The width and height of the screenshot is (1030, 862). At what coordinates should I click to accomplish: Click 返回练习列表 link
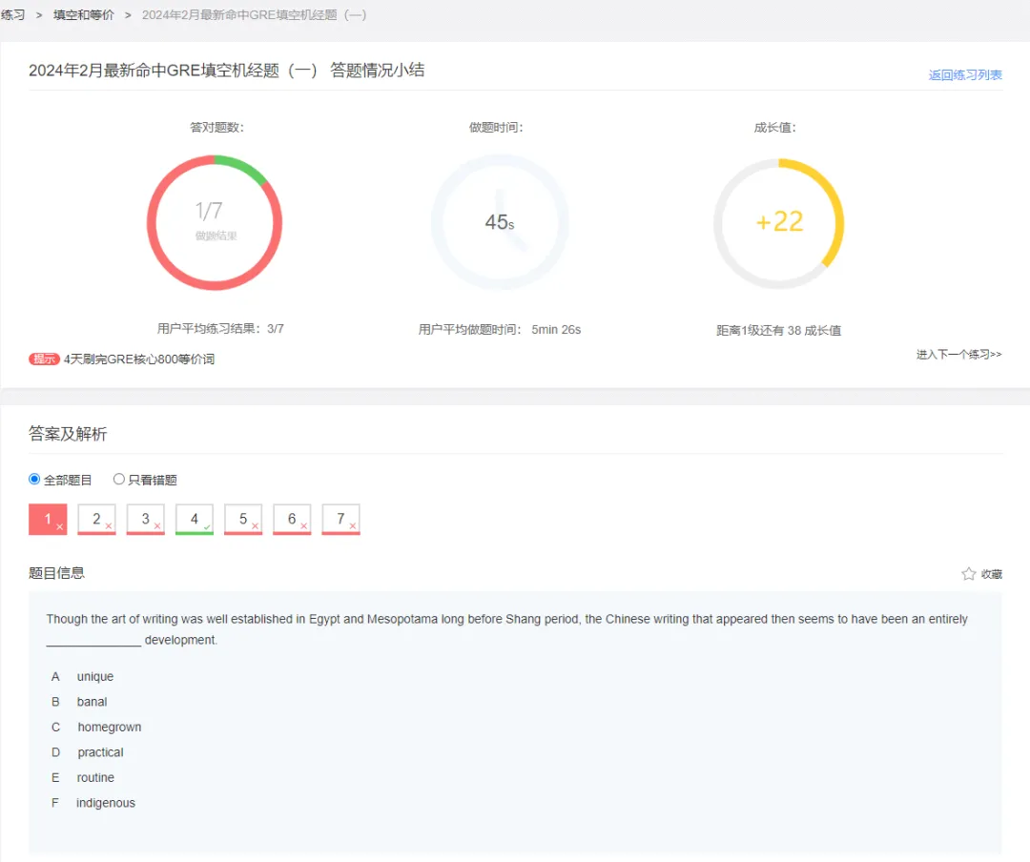click(965, 75)
